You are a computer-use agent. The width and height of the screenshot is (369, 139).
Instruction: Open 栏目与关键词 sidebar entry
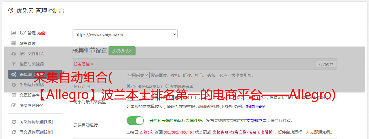click(32, 64)
